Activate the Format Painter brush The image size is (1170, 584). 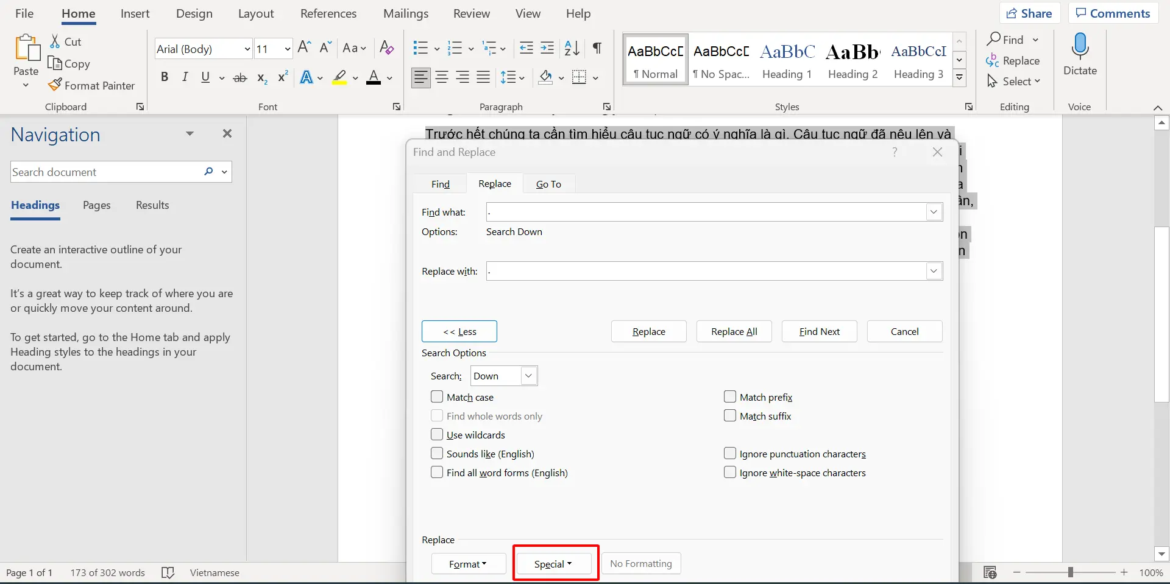[55, 85]
